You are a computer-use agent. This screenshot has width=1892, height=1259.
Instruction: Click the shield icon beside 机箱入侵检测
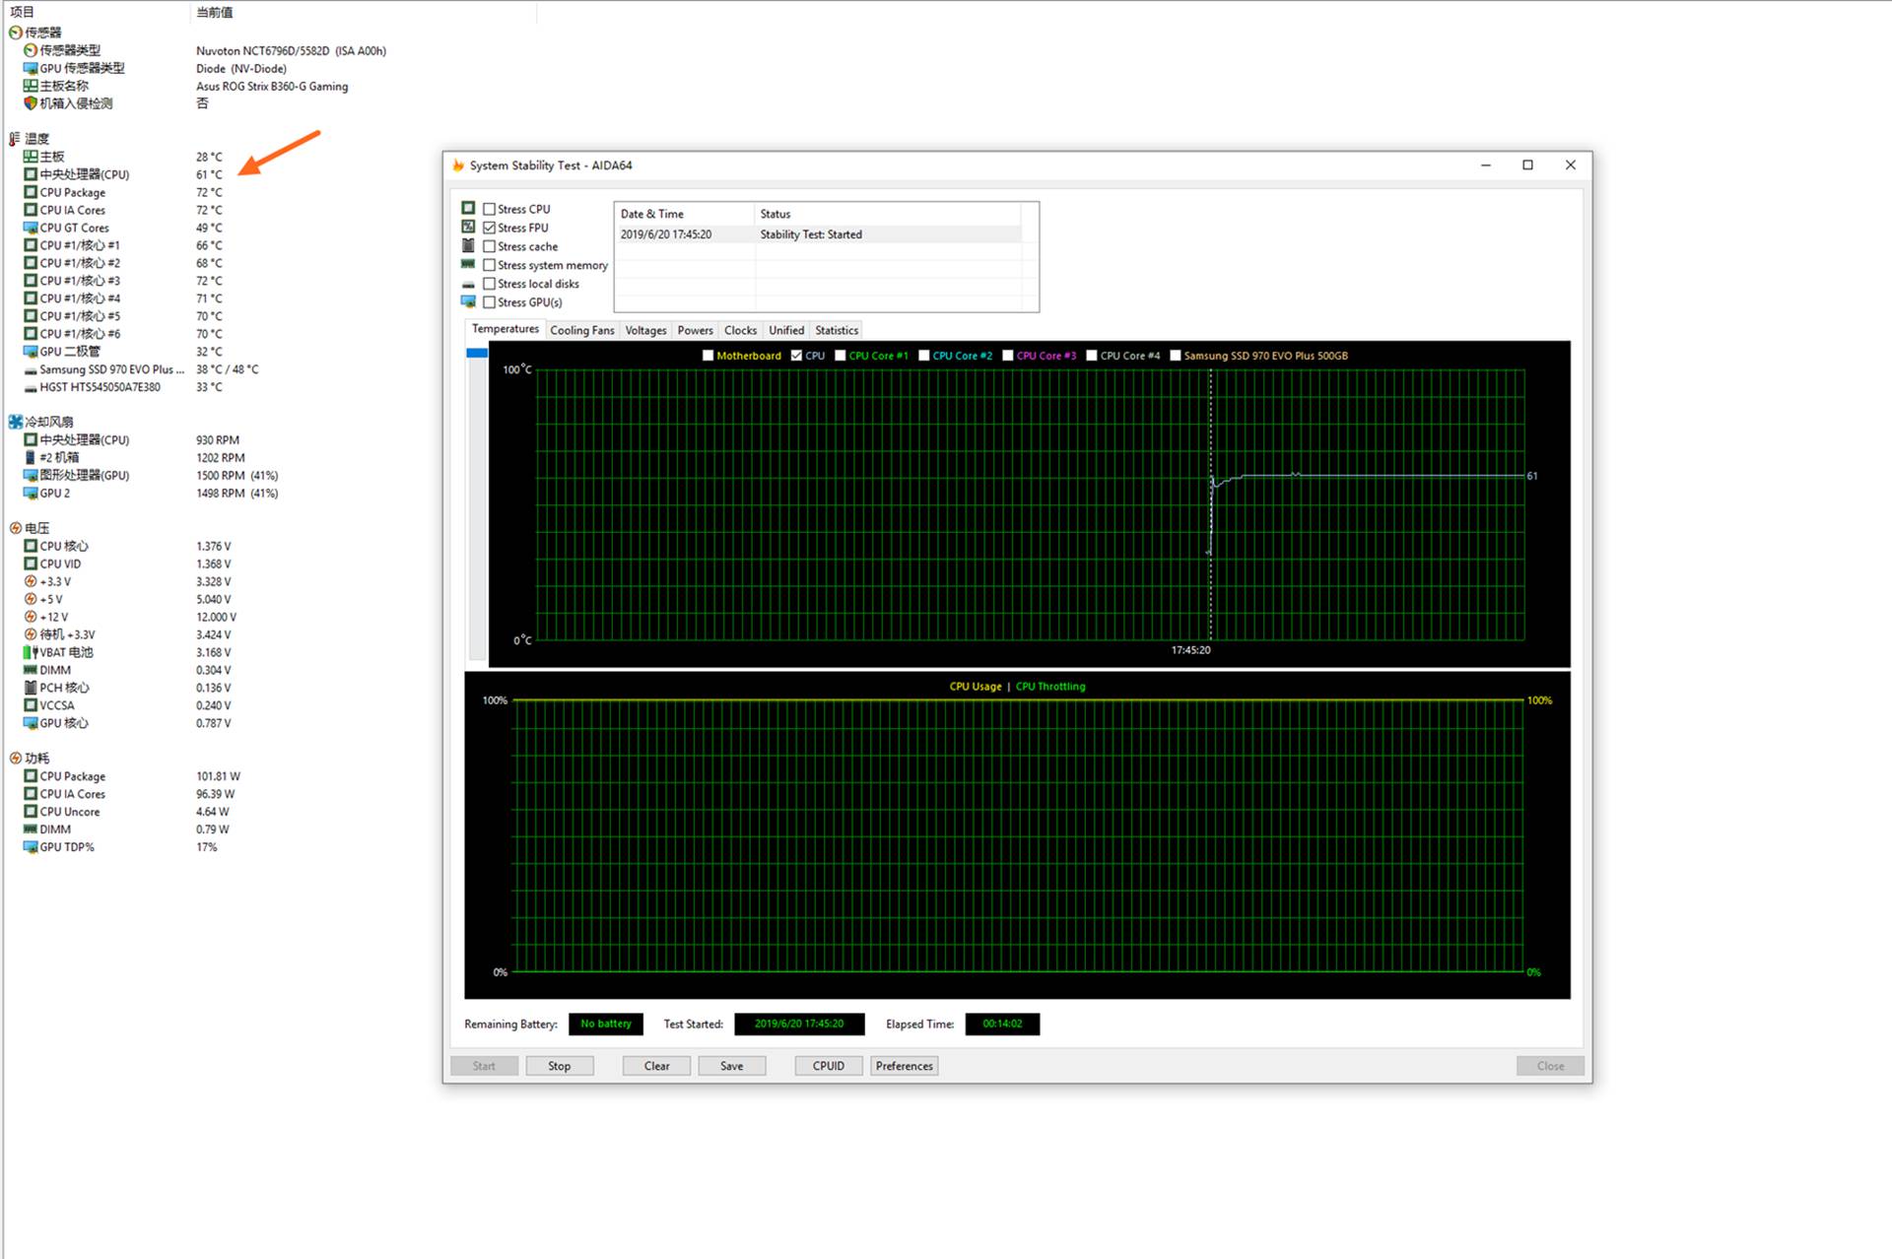pyautogui.click(x=31, y=103)
